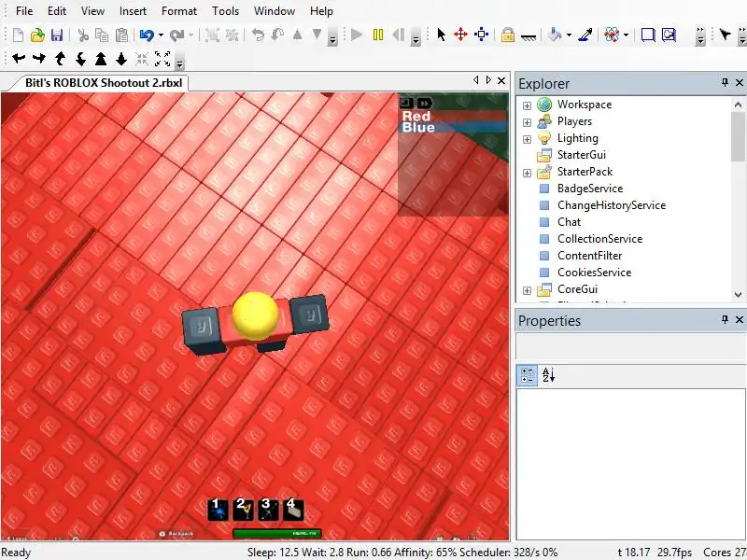Click the camera tilt down curved arrow

click(x=80, y=59)
